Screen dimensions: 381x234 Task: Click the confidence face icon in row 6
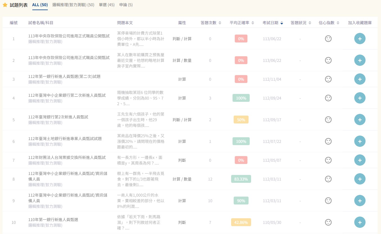(x=328, y=141)
